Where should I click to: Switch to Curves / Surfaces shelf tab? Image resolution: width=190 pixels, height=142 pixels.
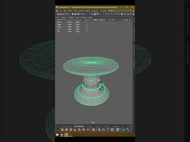(x=66, y=126)
